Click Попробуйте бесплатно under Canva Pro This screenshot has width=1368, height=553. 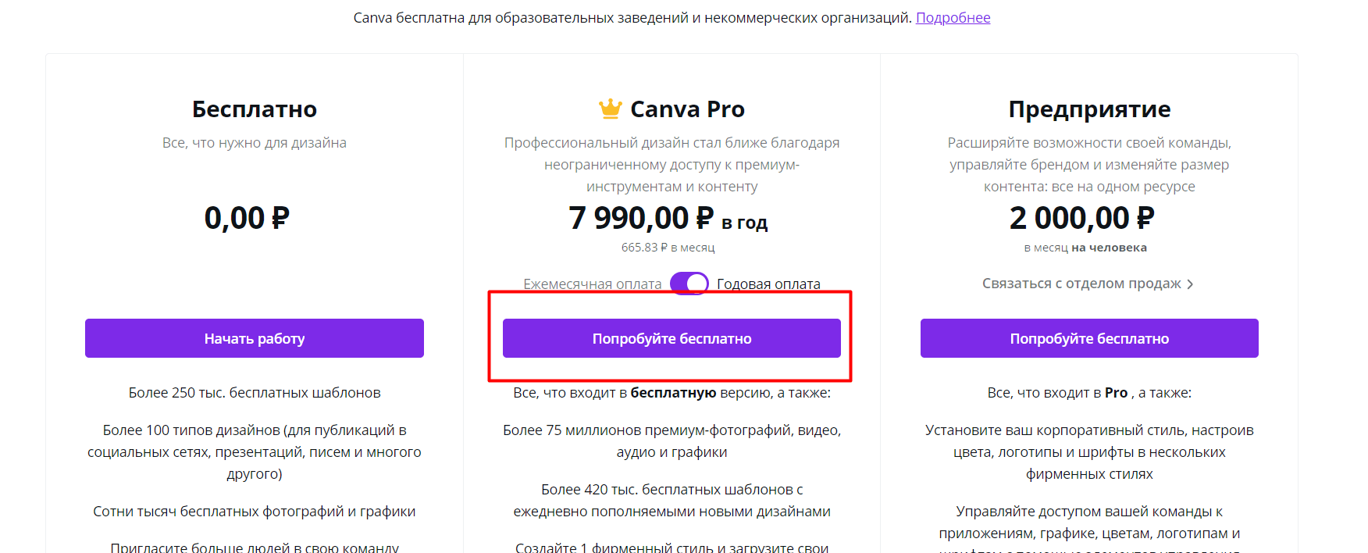coord(672,338)
